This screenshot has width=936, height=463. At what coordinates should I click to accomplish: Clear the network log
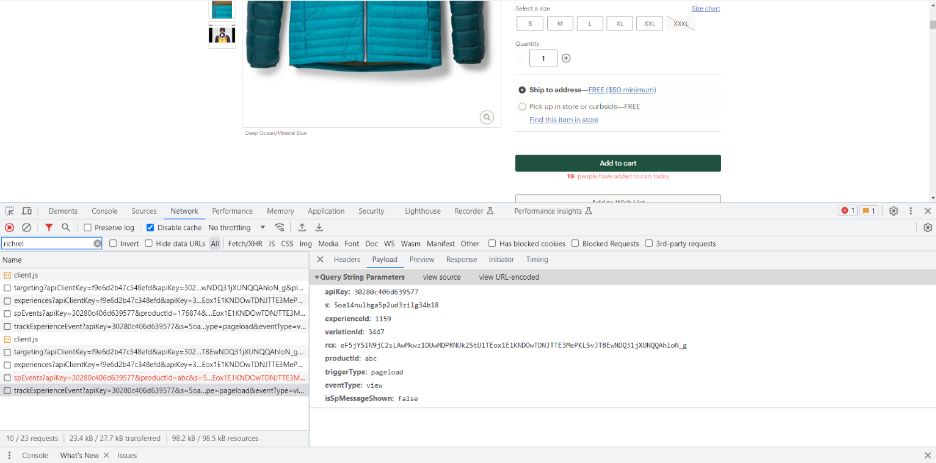pyautogui.click(x=26, y=228)
